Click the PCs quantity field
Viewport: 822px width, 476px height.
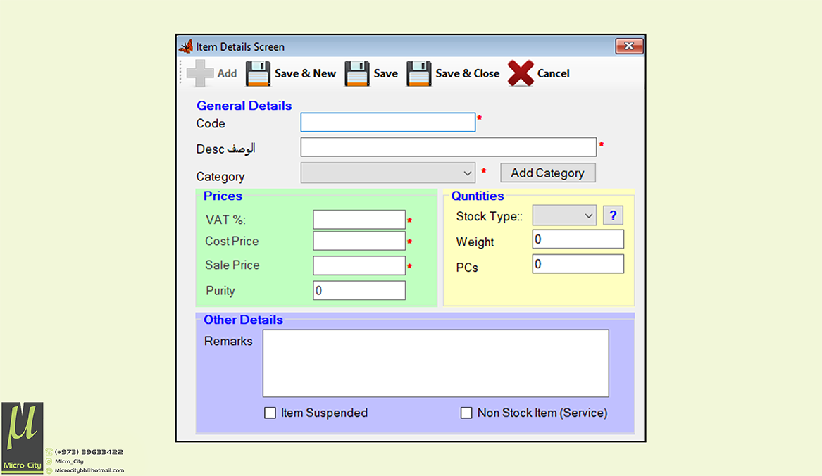(578, 263)
